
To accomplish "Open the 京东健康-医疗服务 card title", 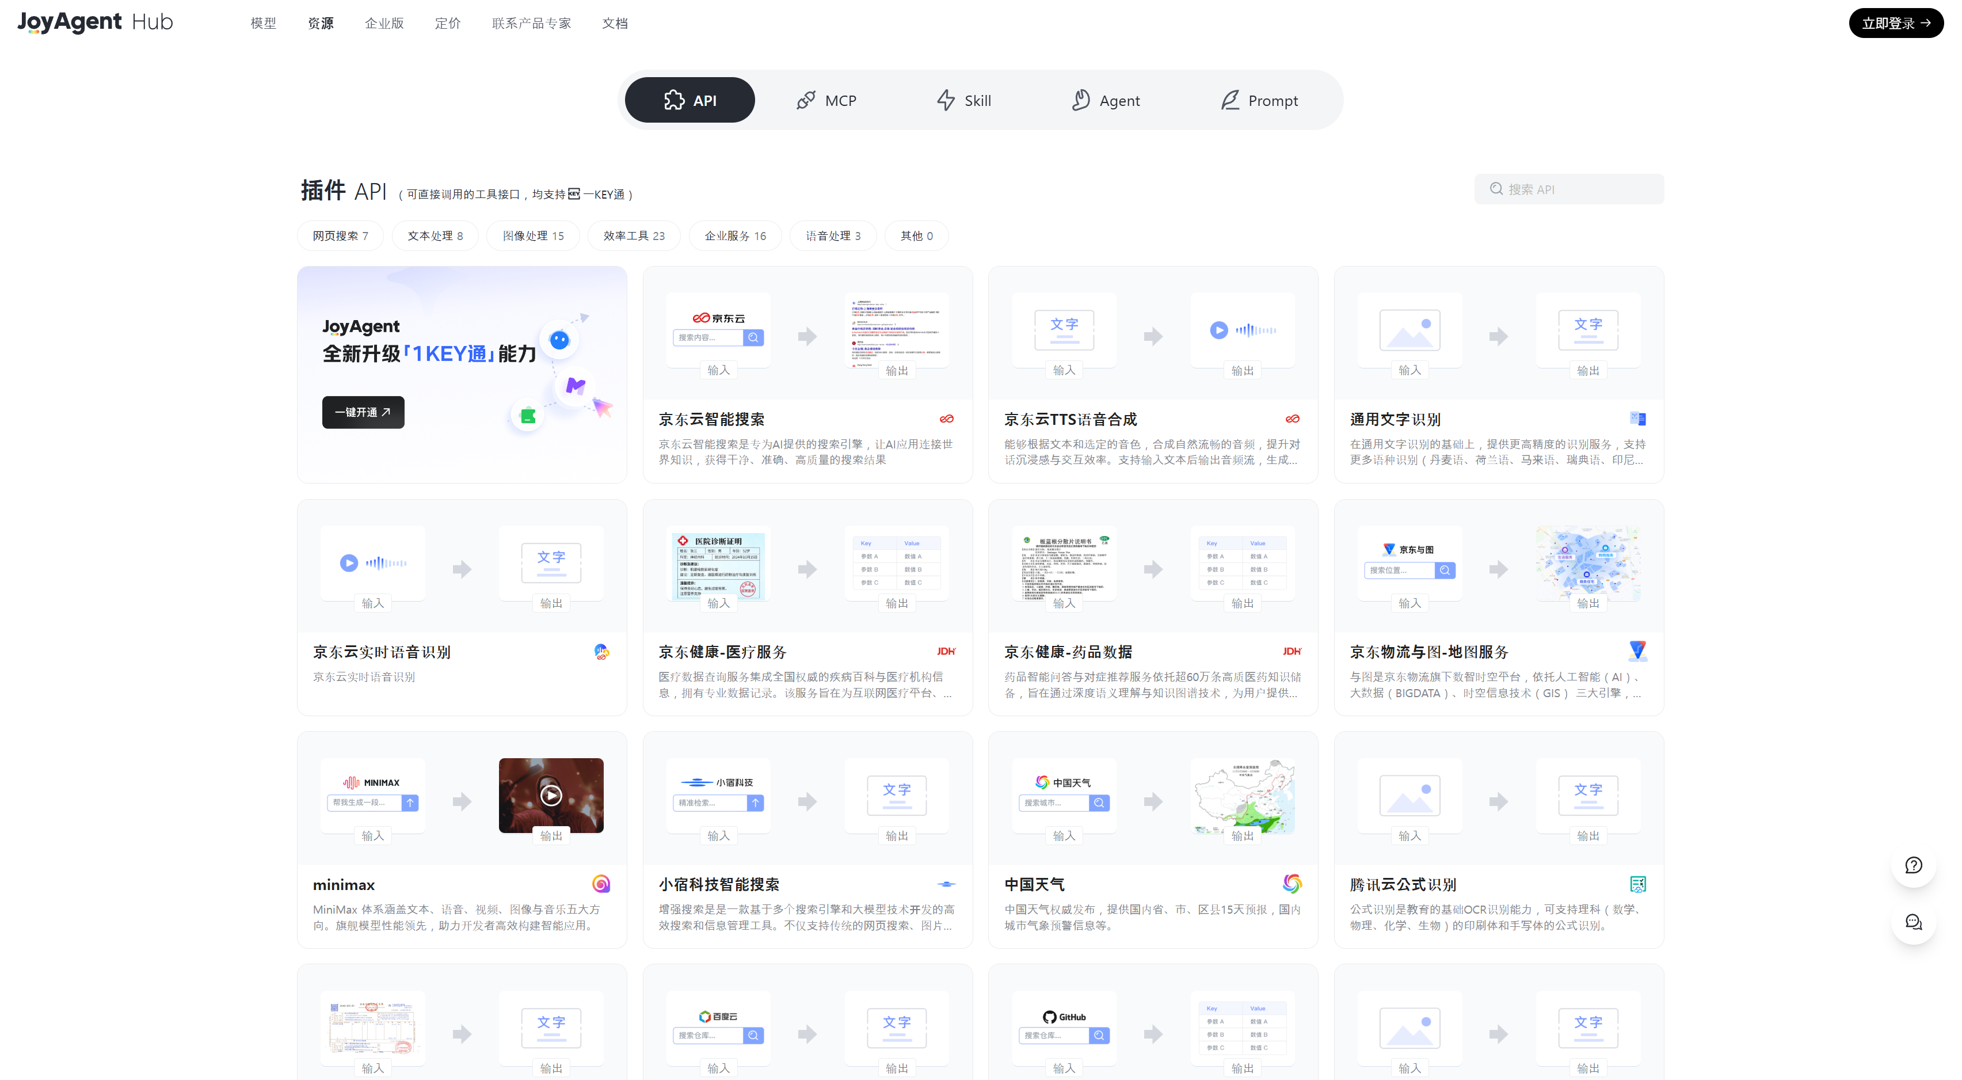I will [722, 652].
